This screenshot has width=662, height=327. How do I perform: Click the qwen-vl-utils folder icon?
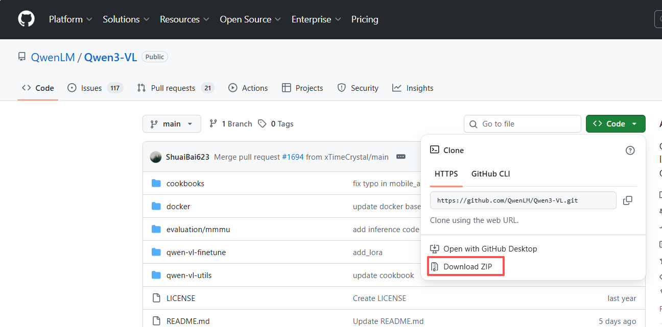156,275
